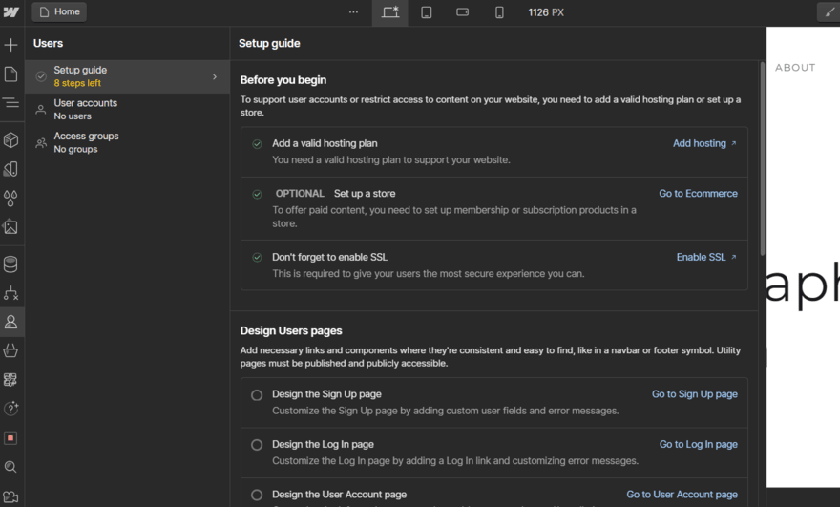Click the Users panel title
The height and width of the screenshot is (507, 840).
(48, 43)
